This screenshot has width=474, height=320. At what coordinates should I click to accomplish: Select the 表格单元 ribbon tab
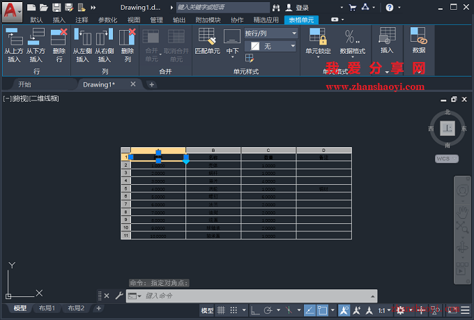point(301,20)
